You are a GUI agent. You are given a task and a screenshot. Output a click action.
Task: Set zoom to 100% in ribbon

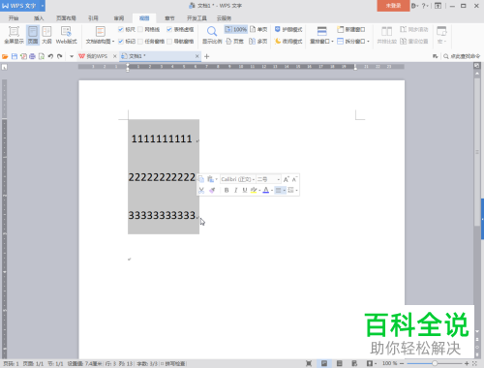point(236,29)
